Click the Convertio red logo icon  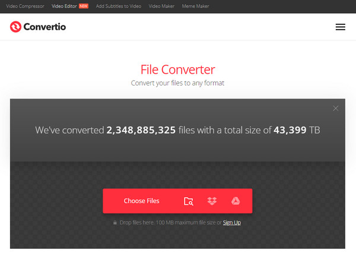15,27
